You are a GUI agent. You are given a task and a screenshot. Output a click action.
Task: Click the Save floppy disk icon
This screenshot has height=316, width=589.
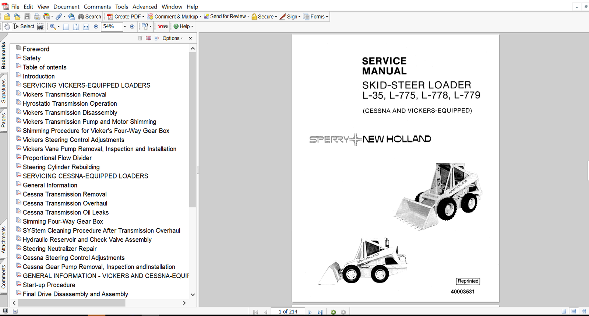27,17
